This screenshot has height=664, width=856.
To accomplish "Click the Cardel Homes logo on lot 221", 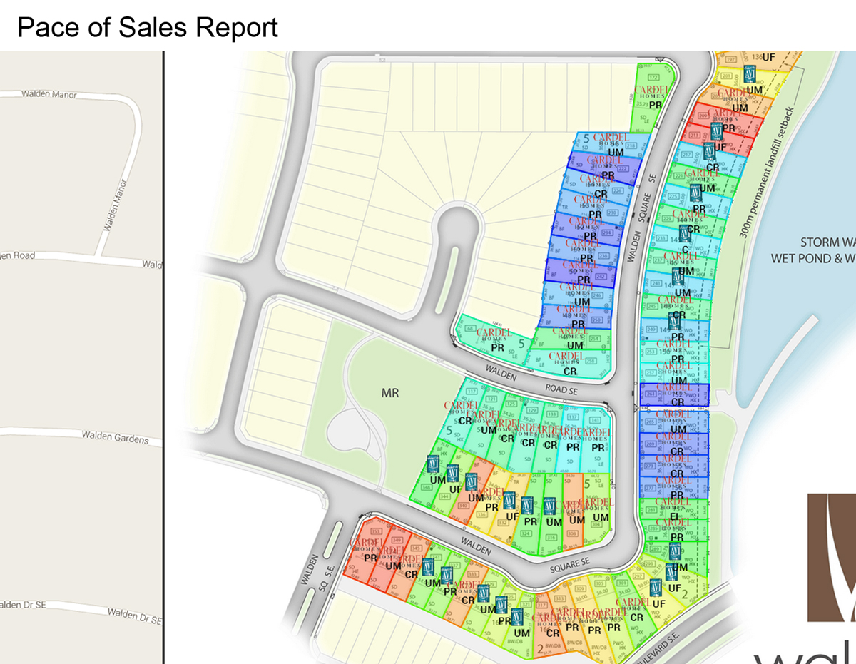I will point(701,175).
